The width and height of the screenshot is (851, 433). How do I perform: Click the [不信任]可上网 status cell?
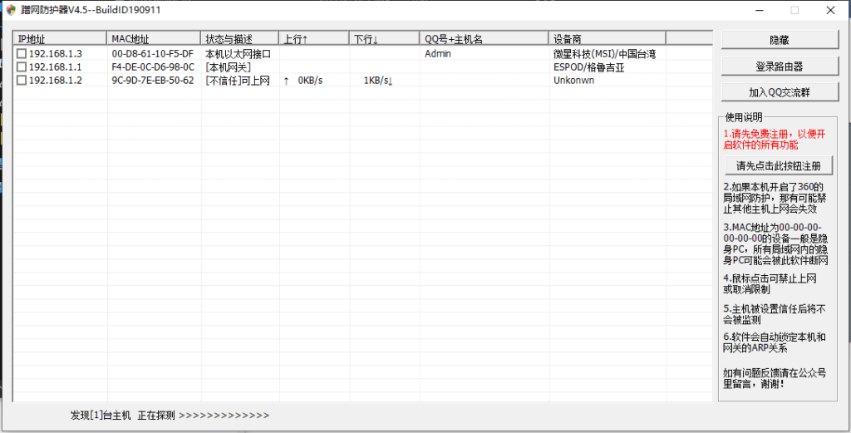(x=237, y=81)
